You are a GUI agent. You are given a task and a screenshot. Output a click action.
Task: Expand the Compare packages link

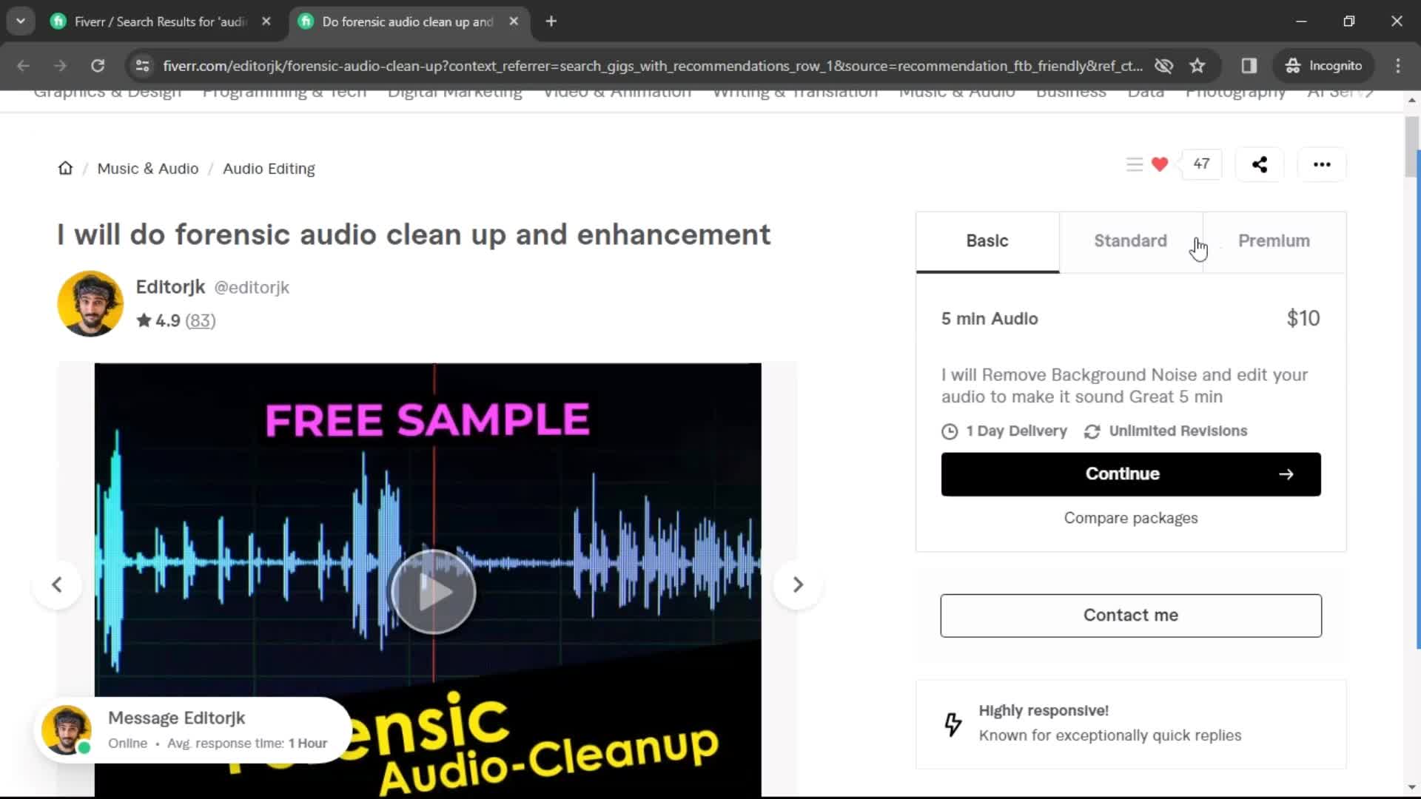click(x=1130, y=517)
